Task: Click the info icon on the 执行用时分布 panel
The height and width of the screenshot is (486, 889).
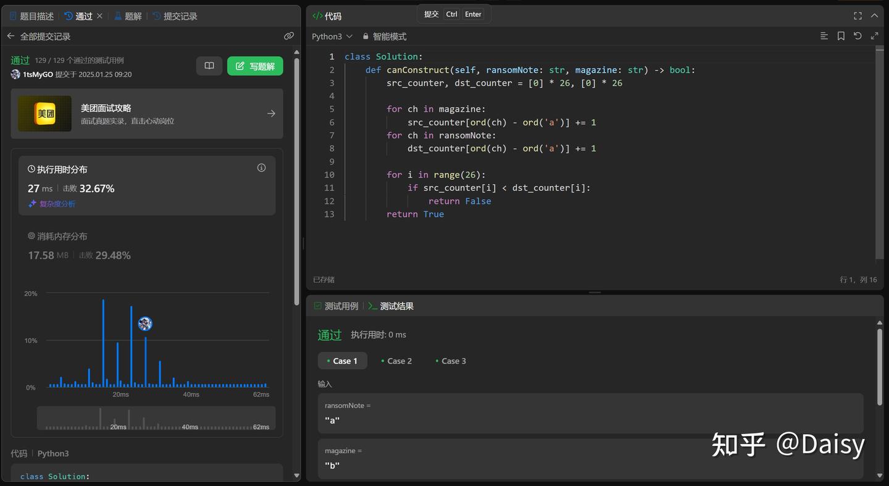Action: coord(261,167)
